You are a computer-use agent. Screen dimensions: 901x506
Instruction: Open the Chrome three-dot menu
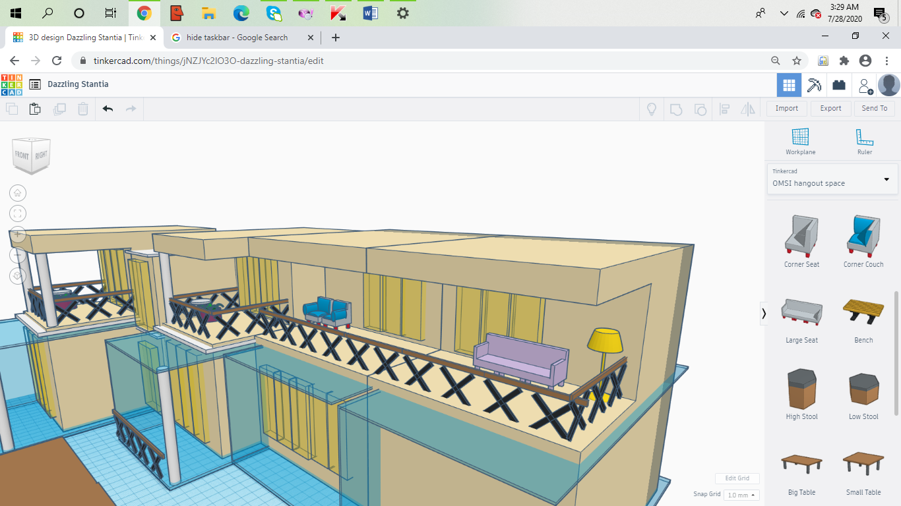point(887,61)
